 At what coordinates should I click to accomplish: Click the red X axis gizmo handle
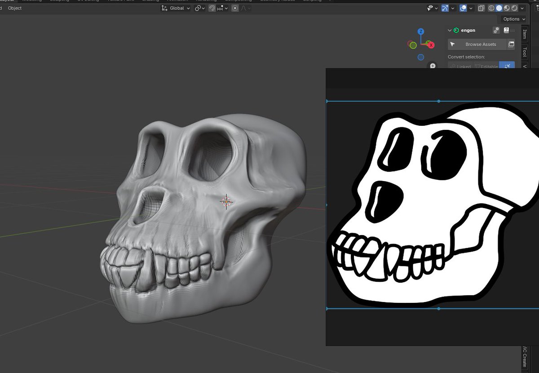tap(431, 44)
